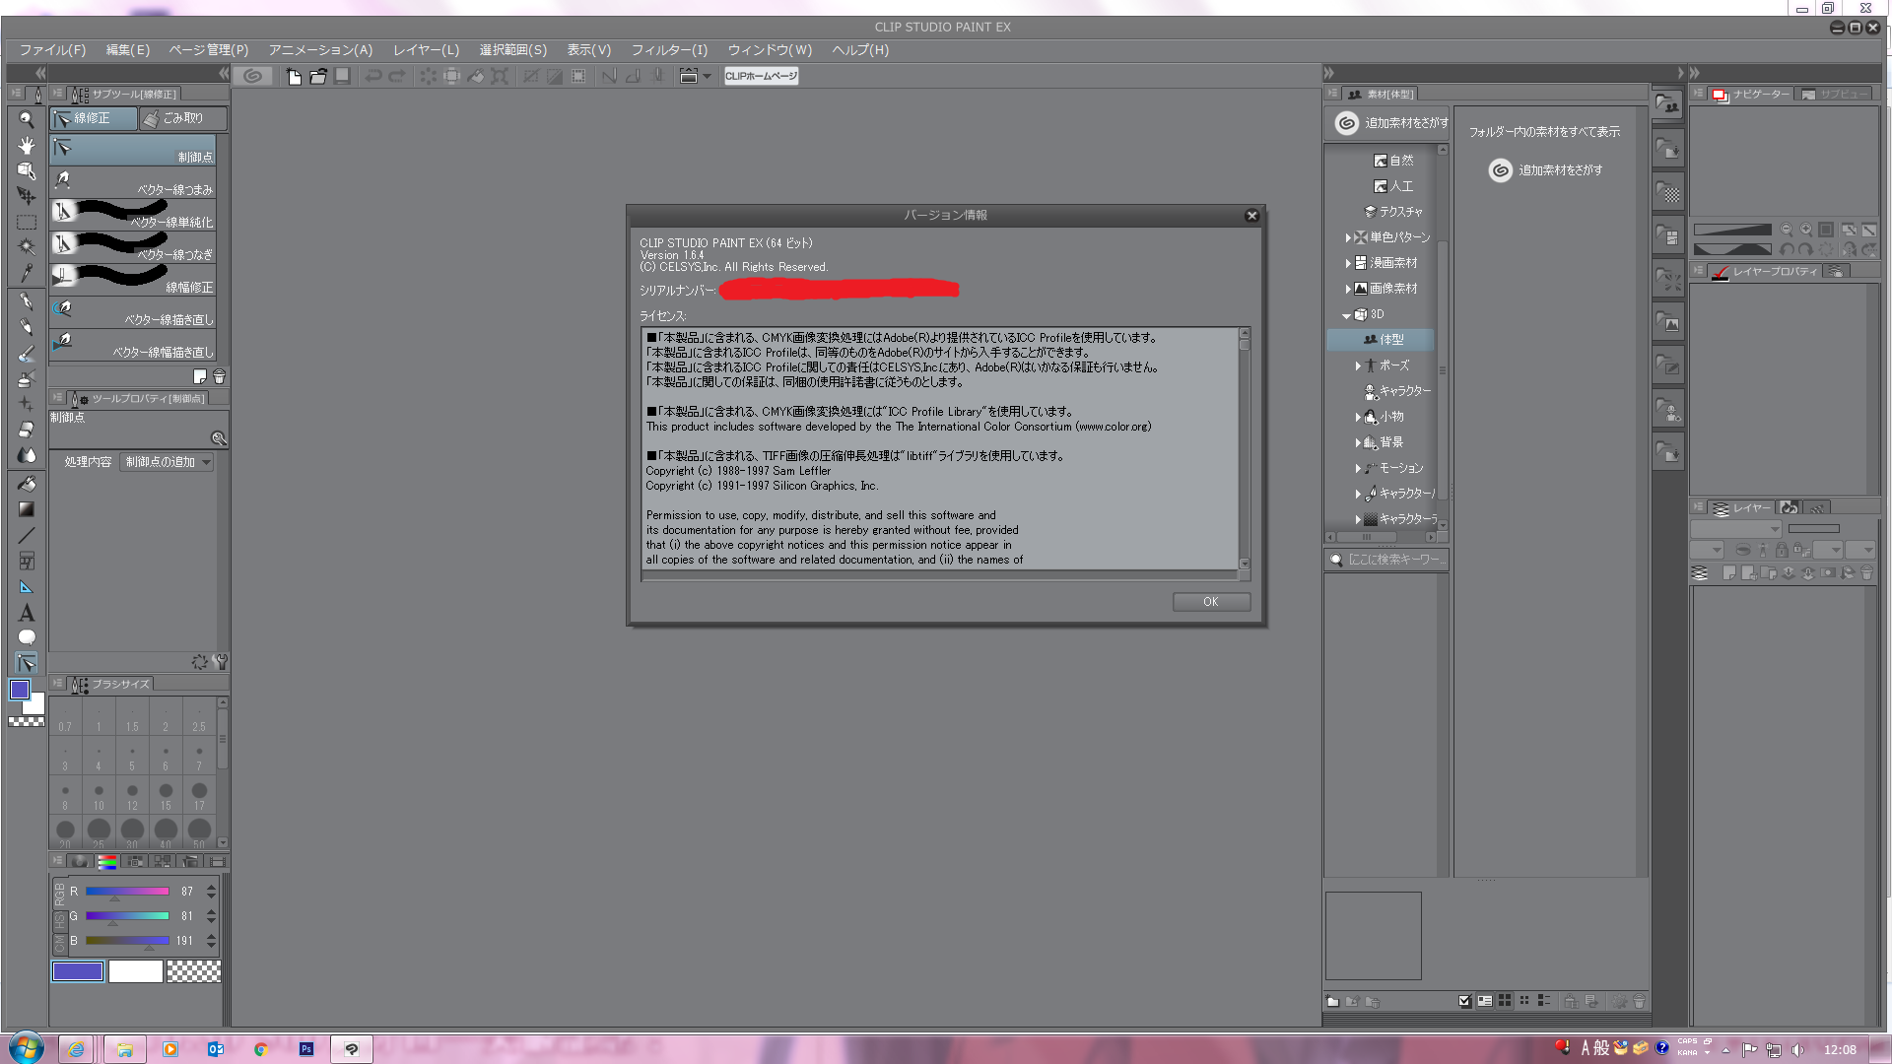This screenshot has height=1064, width=1892.
Task: Click the license text vertical scrollbar
Action: [1244, 448]
